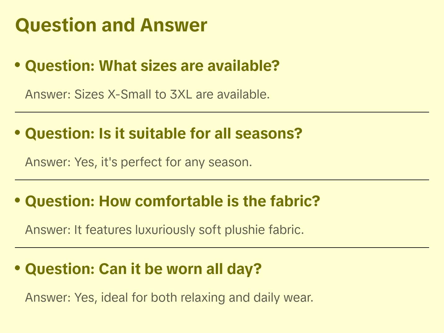Click the bullet before the sizes question
Image resolution: width=444 pixels, height=333 pixels.
18,65
